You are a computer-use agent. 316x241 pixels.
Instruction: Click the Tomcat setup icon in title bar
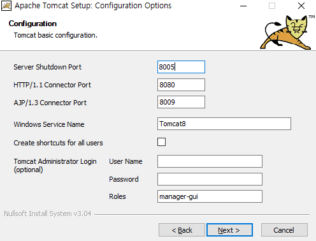(6, 6)
